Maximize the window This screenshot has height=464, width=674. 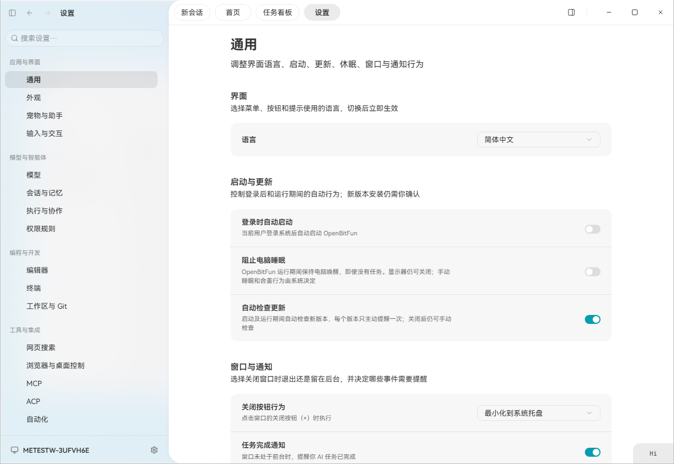[x=635, y=12]
